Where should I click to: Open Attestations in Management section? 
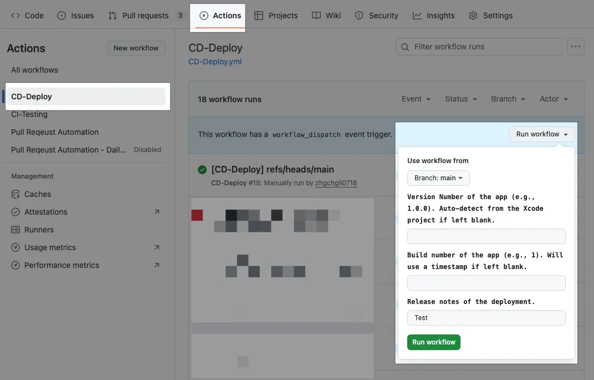[x=45, y=212]
